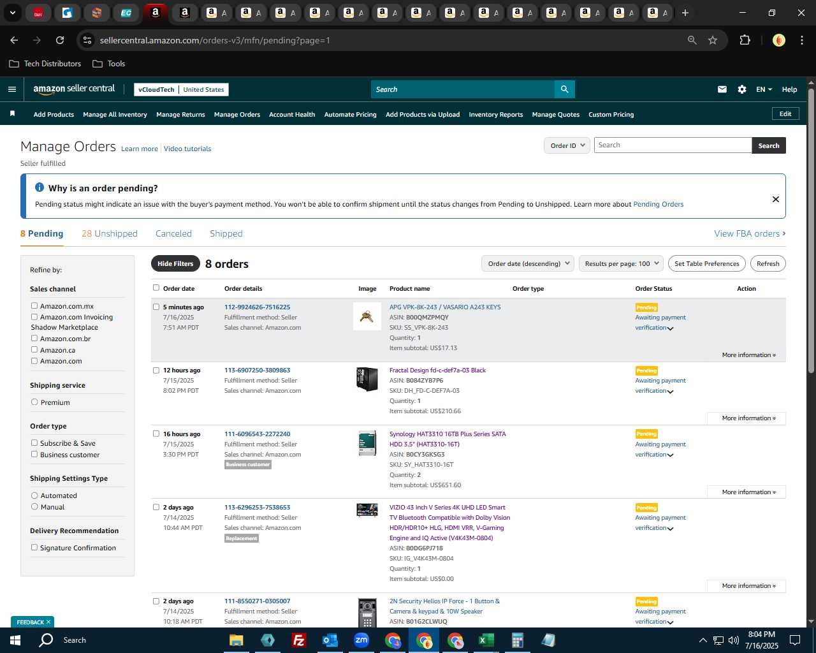The image size is (816, 653).
Task: Click the blue info icon in banner
Action: (40, 187)
